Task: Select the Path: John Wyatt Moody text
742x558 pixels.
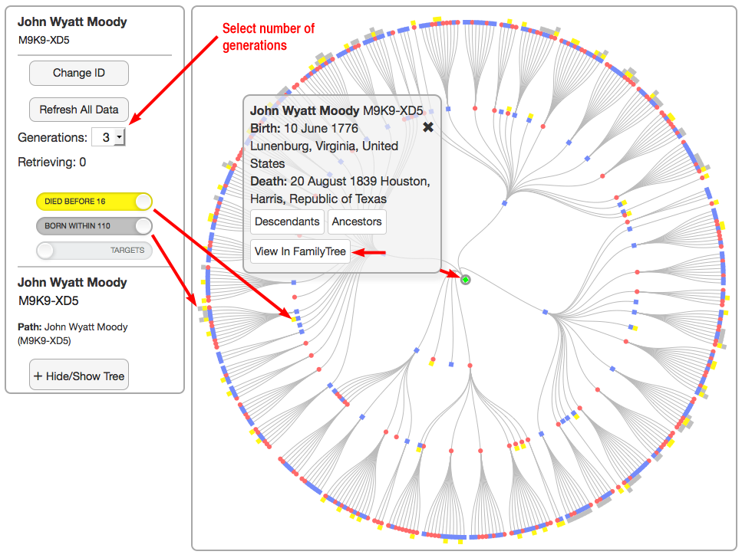Action: 73,333
